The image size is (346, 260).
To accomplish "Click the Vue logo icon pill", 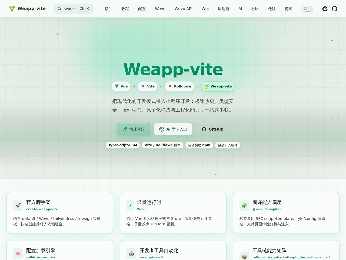I will [x=121, y=86].
